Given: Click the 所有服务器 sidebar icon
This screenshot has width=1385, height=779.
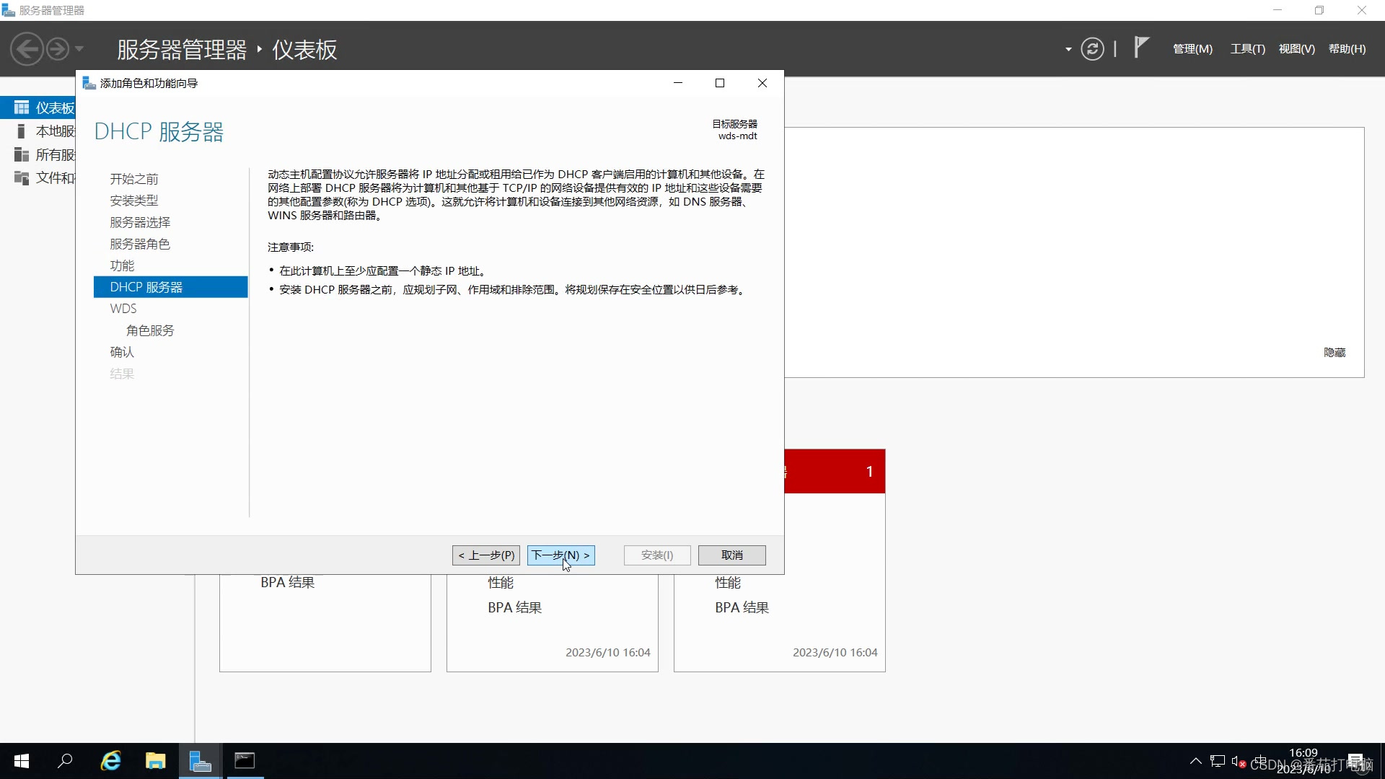Looking at the screenshot, I should click(x=21, y=154).
